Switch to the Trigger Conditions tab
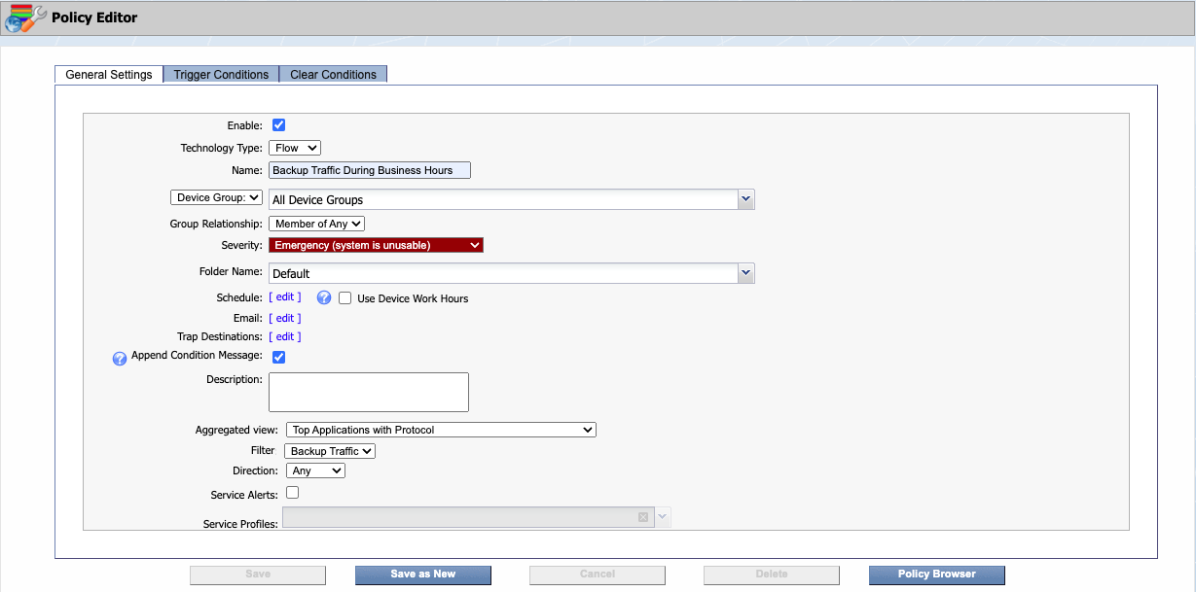The image size is (1196, 592). (x=221, y=75)
